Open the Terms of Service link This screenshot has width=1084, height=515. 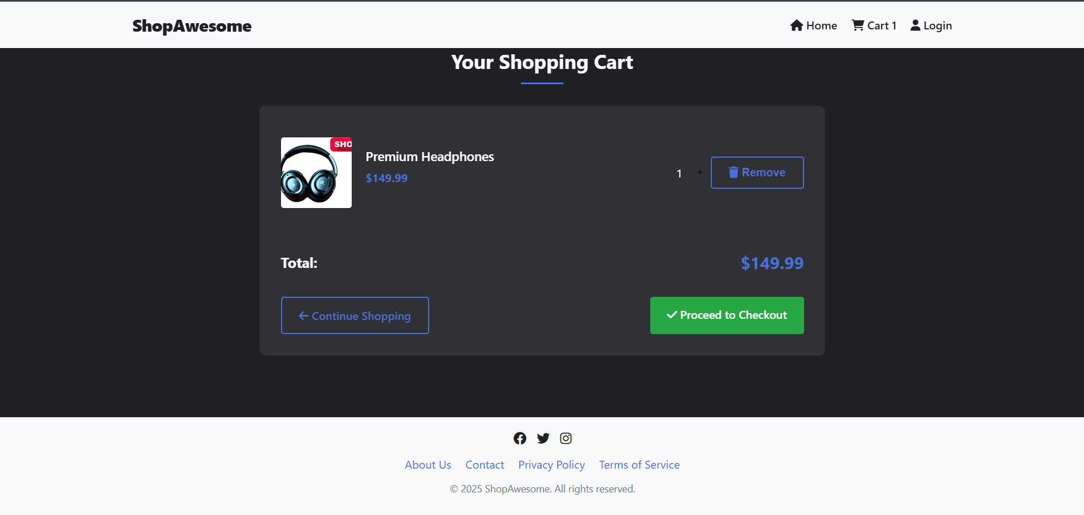pos(640,465)
